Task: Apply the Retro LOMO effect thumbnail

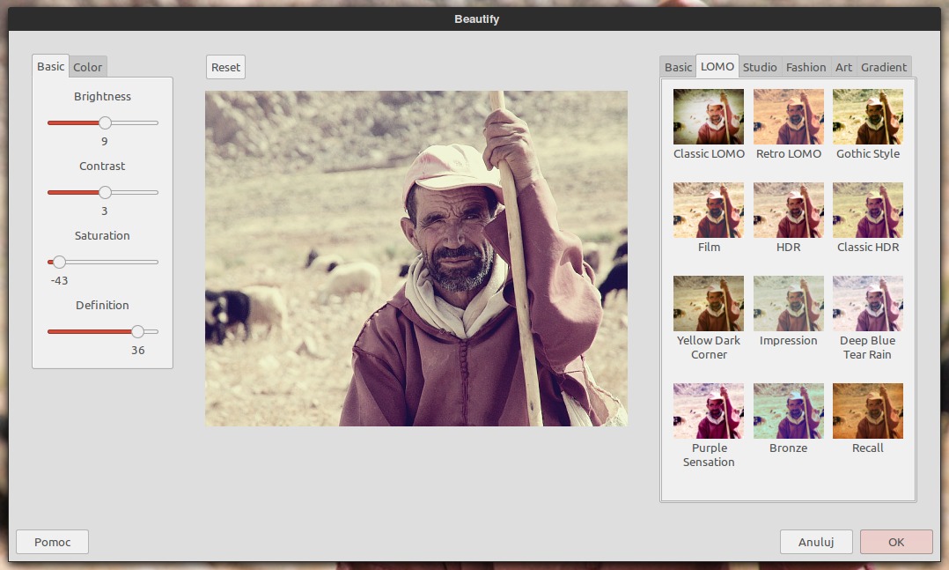Action: 788,116
